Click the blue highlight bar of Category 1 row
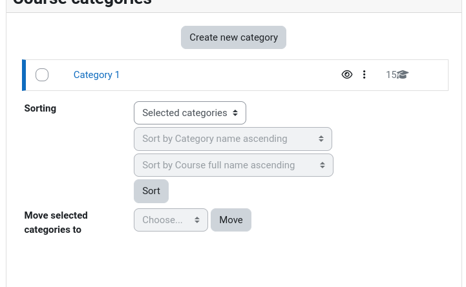Viewport: 466px width, 287px height. click(24, 75)
